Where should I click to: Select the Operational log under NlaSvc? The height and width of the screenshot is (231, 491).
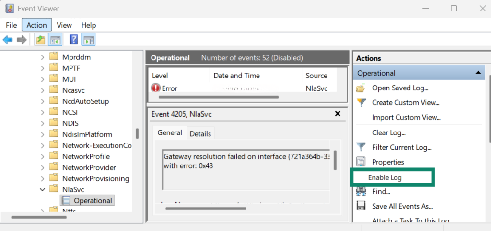(x=93, y=200)
